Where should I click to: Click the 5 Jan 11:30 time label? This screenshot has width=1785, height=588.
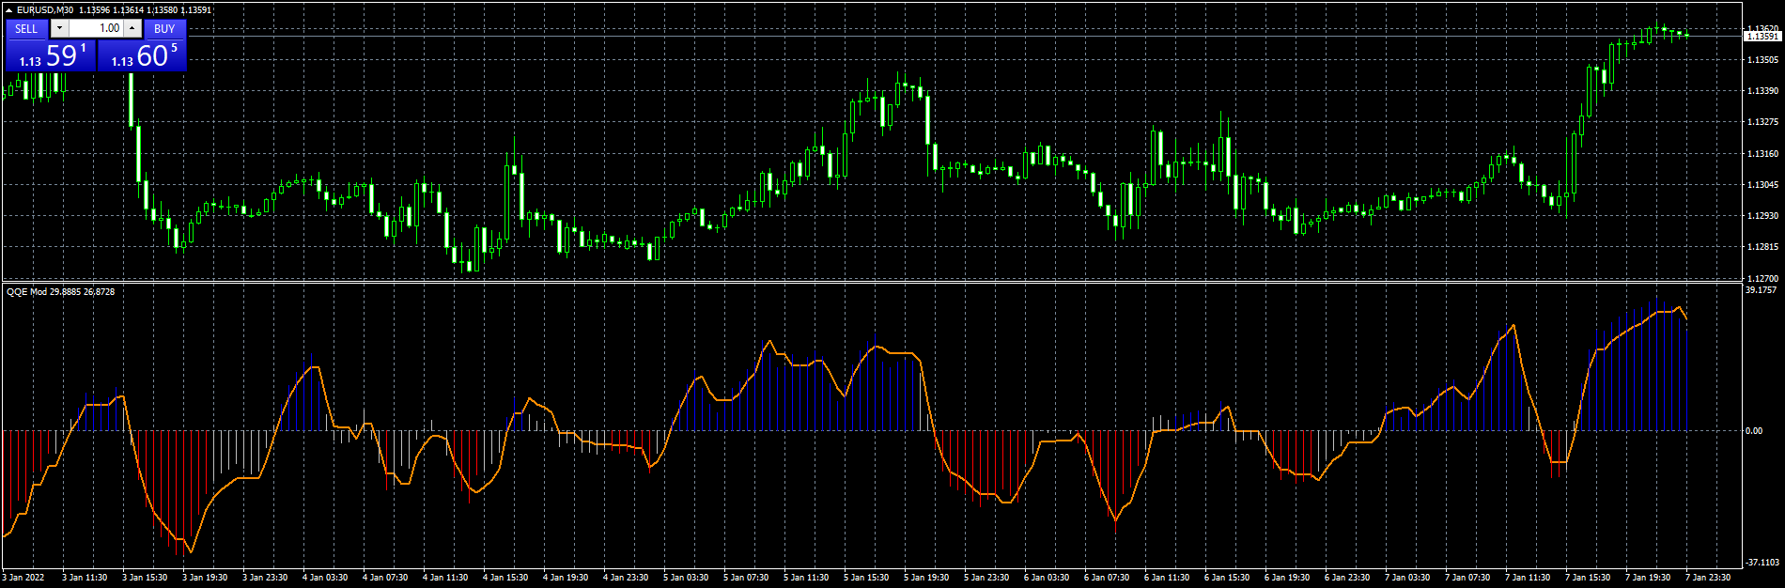pyautogui.click(x=807, y=578)
